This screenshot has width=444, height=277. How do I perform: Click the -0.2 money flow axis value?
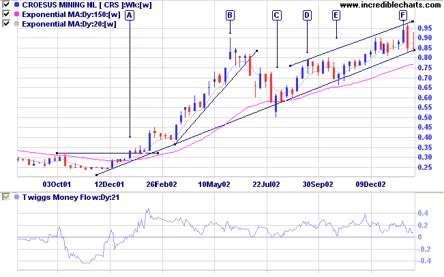click(x=424, y=249)
